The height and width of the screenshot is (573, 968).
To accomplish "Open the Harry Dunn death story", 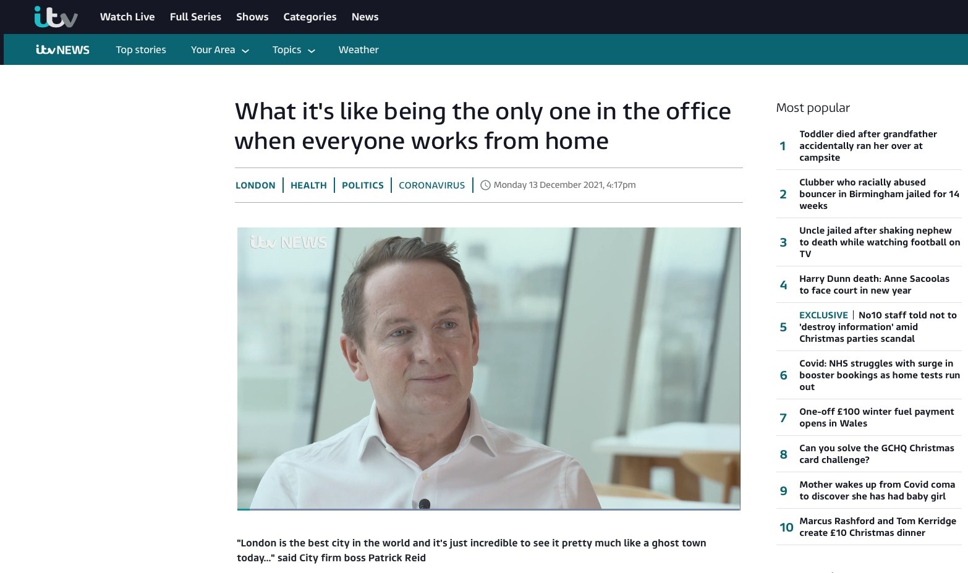I will pos(874,284).
